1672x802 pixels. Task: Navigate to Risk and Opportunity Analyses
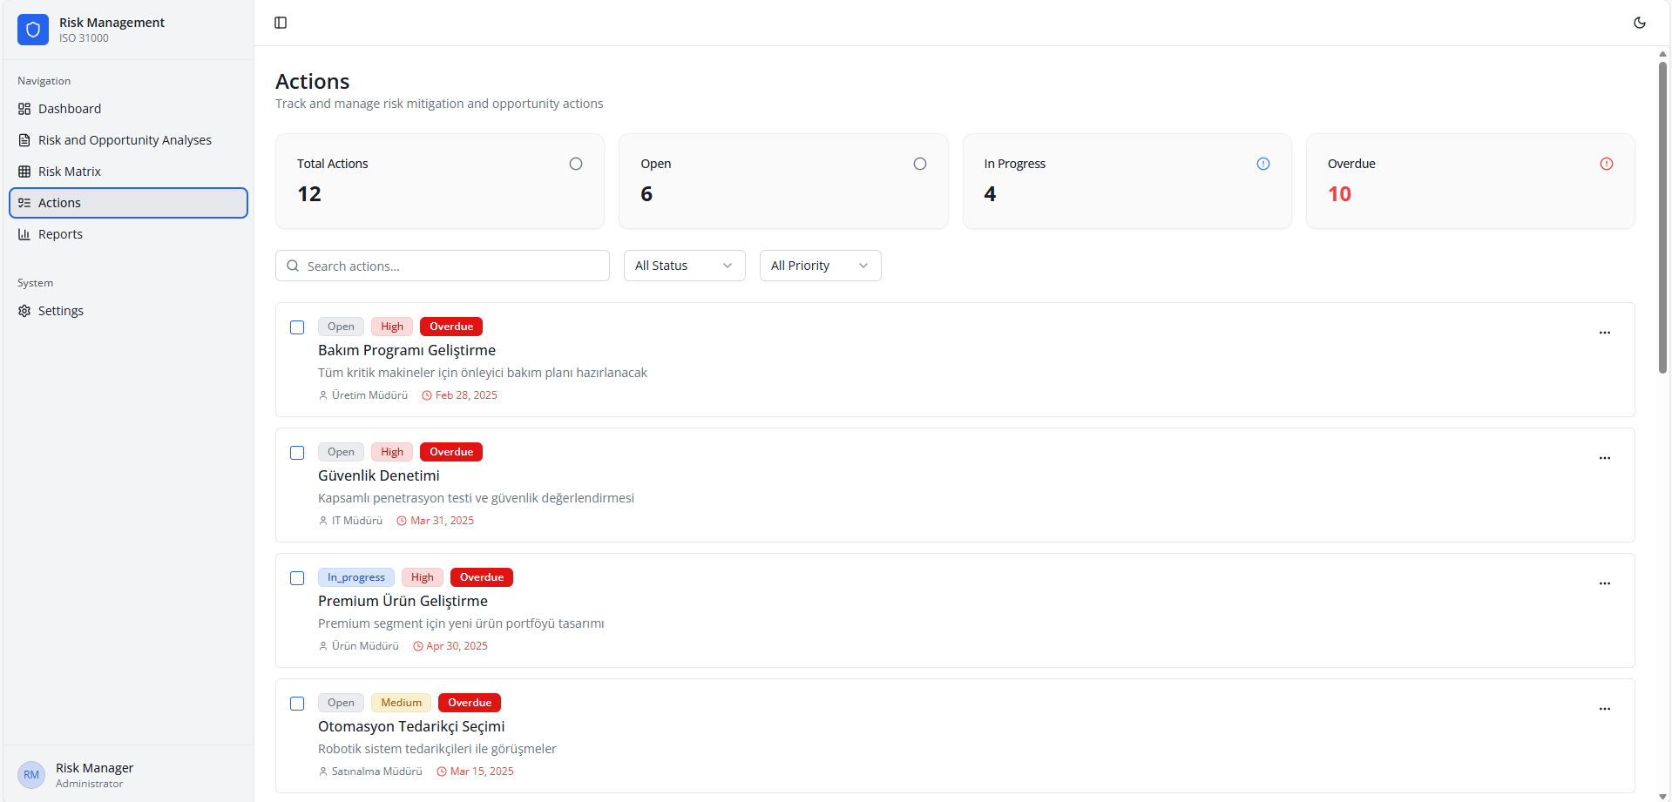124,139
